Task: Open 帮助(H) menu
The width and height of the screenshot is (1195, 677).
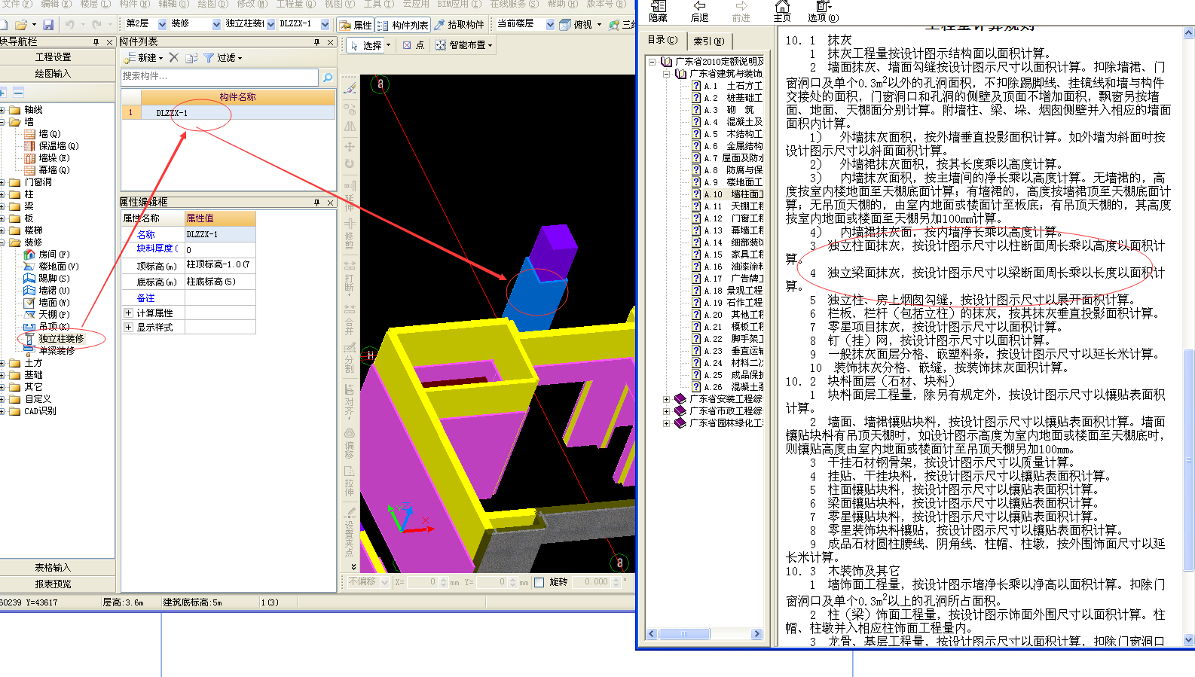Action: (562, 4)
